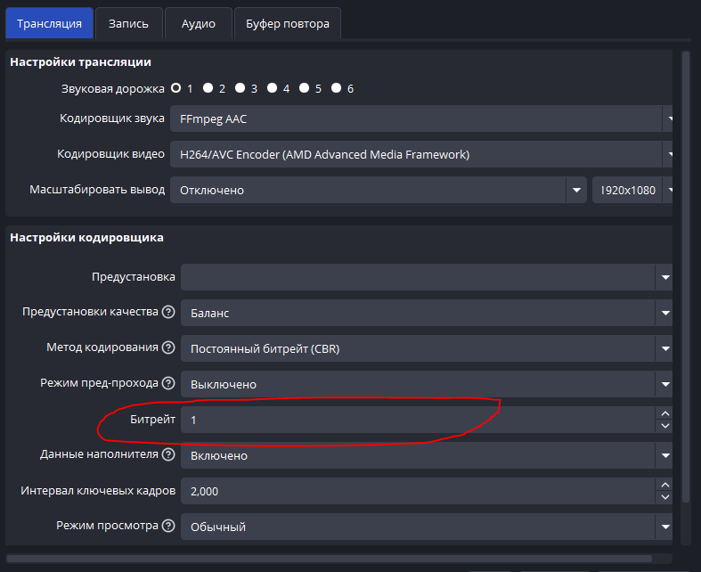Click the horizontal scrollbar at the bottom
This screenshot has height=572, width=701.
coord(330,559)
